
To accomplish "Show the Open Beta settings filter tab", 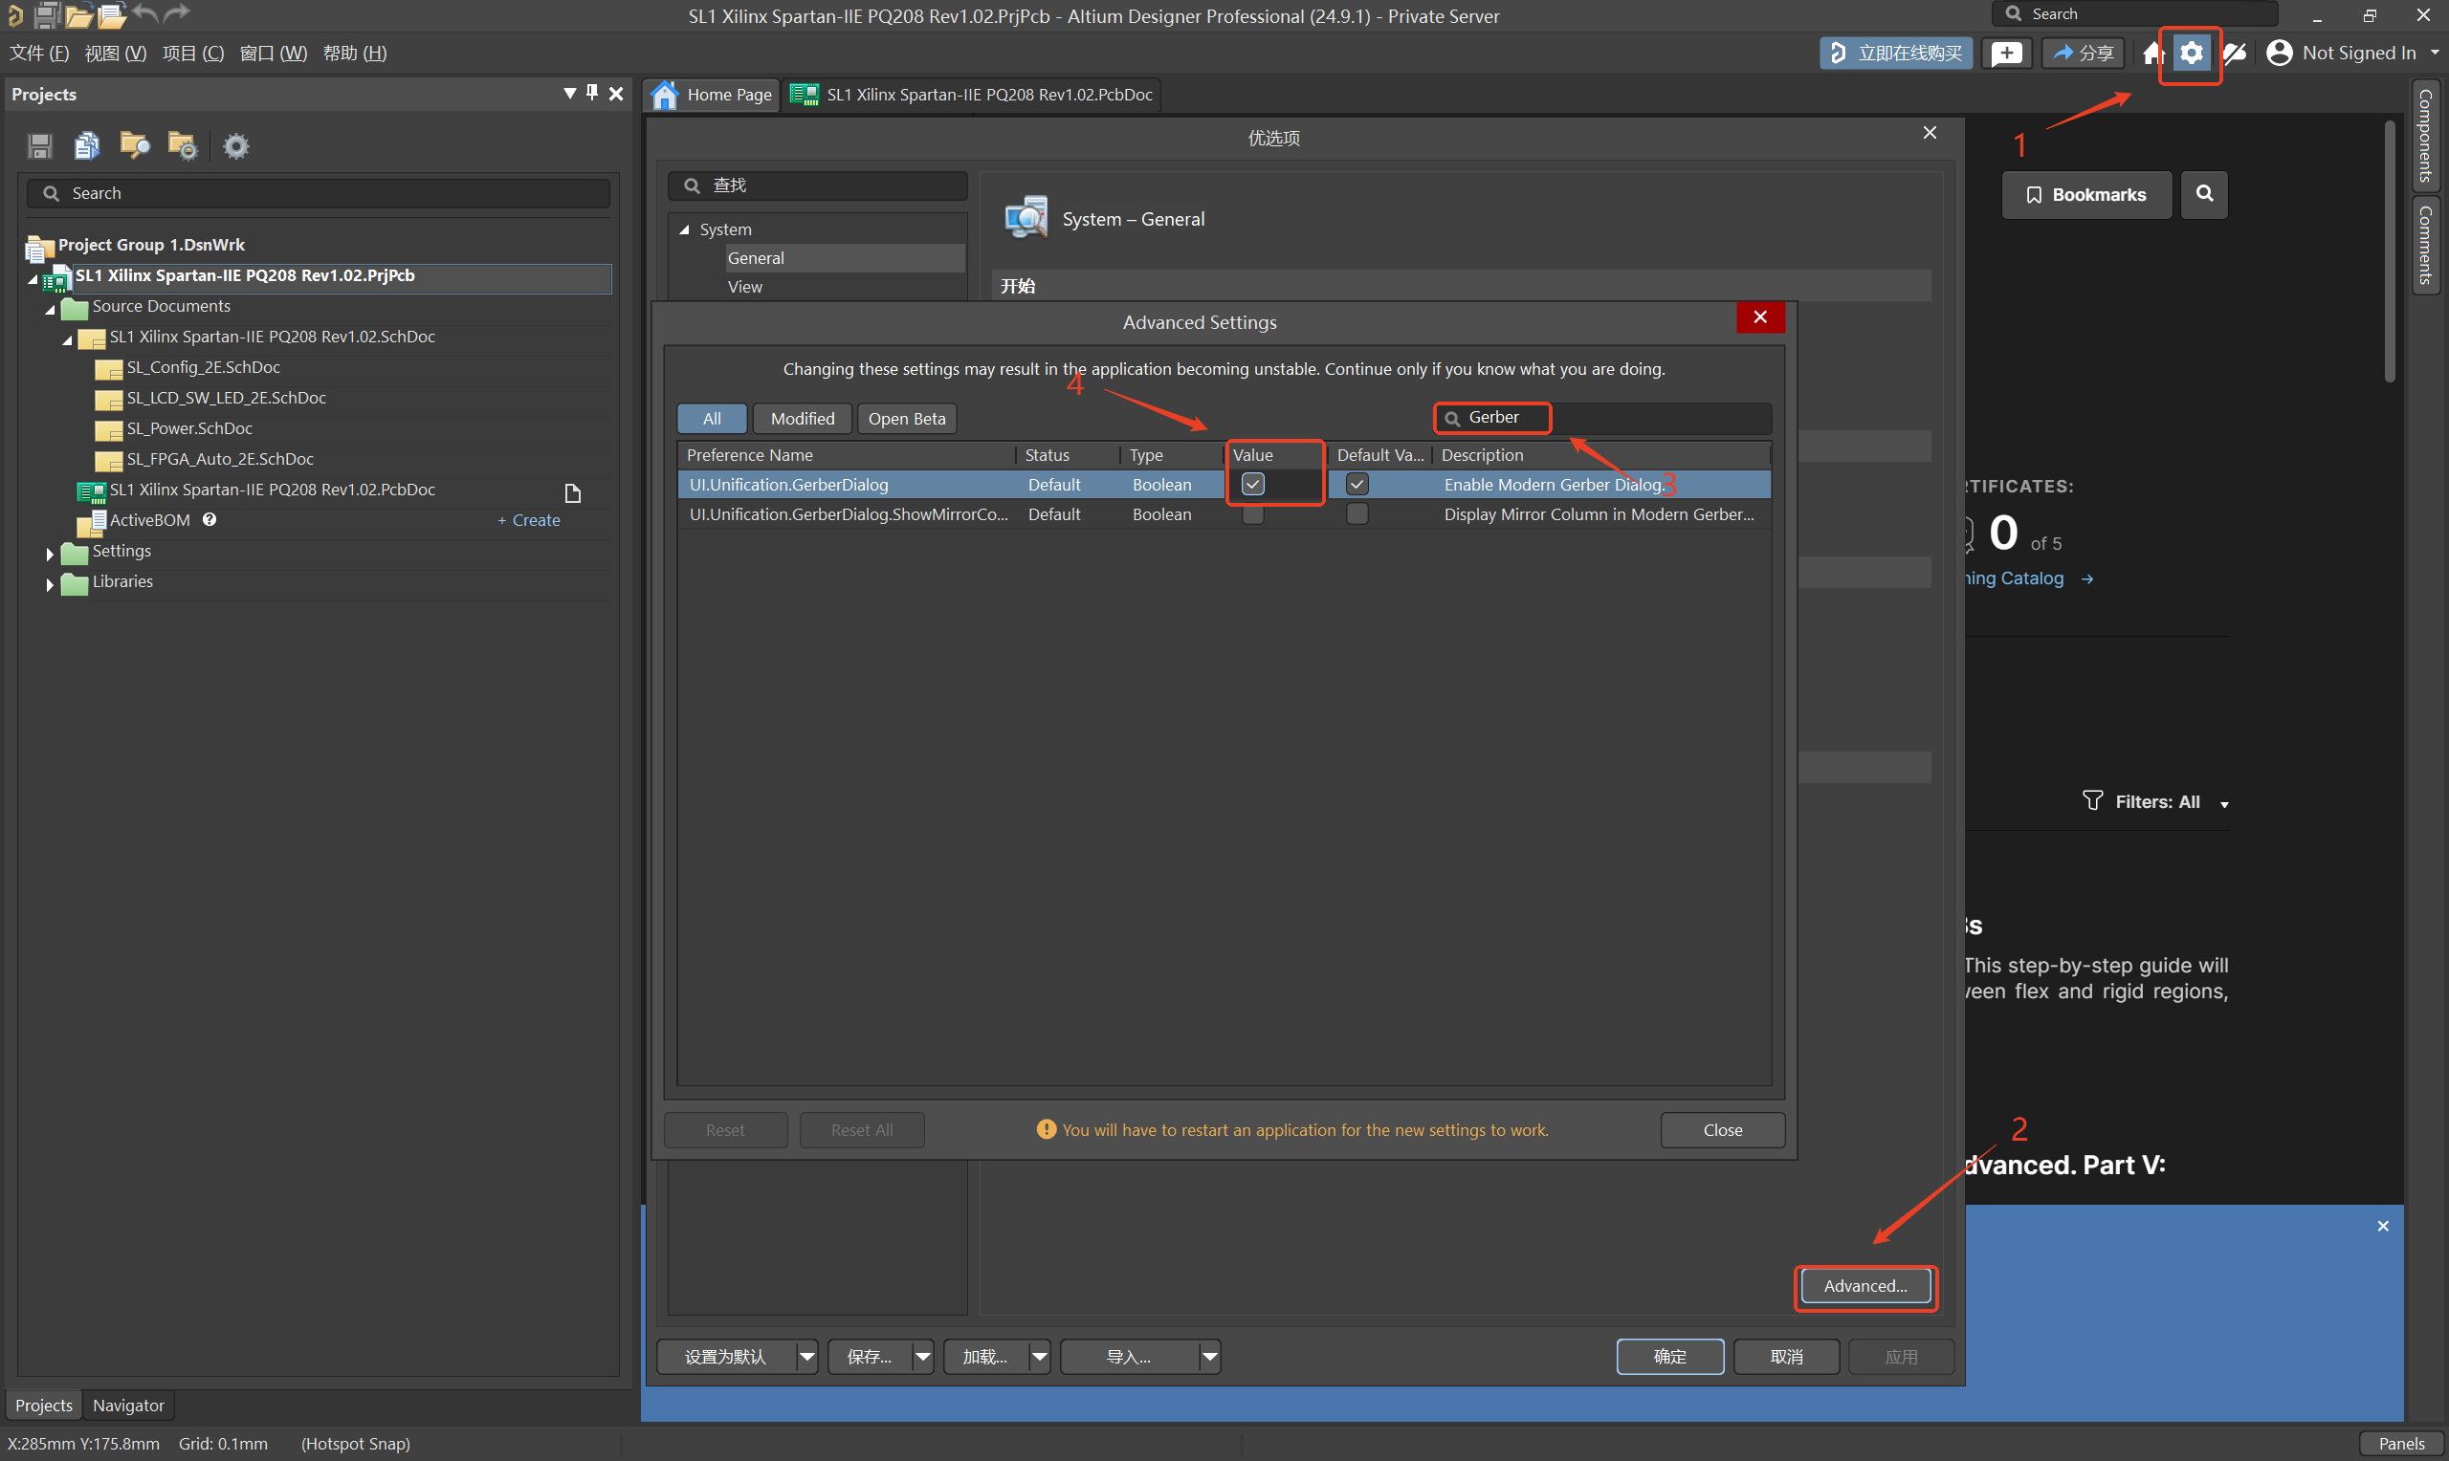I will (x=907, y=419).
